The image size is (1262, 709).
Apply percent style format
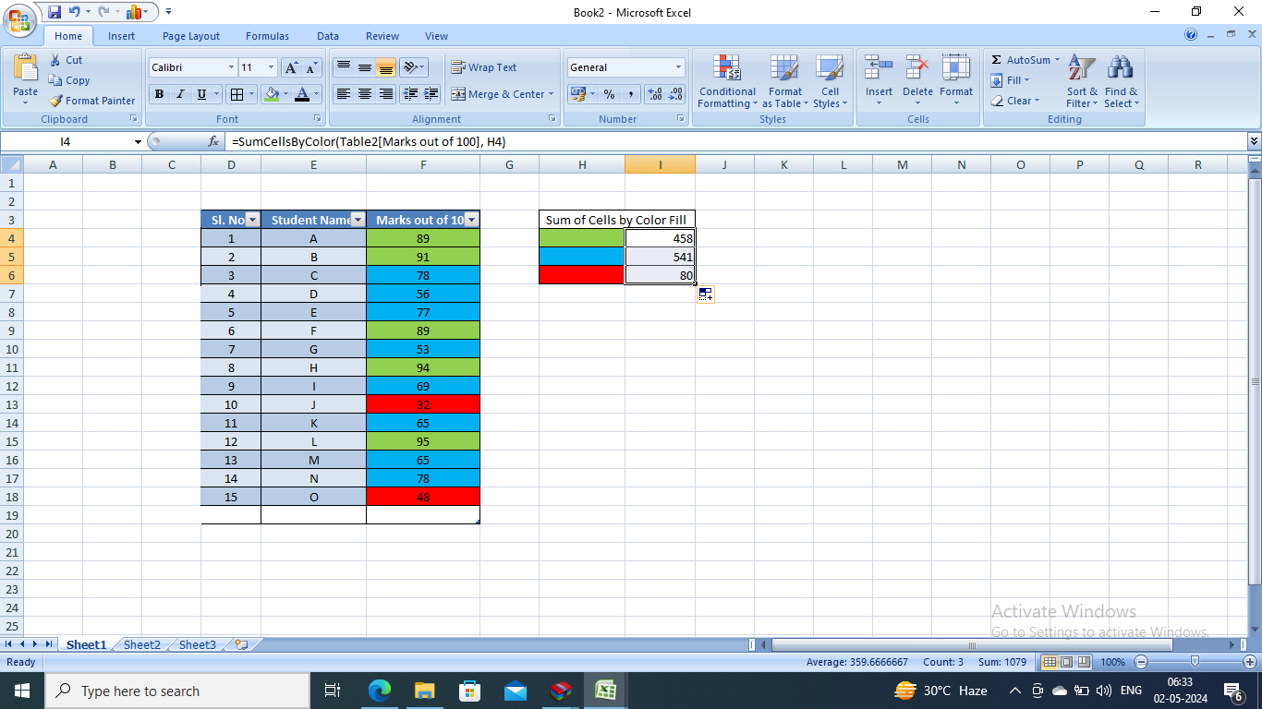[609, 94]
